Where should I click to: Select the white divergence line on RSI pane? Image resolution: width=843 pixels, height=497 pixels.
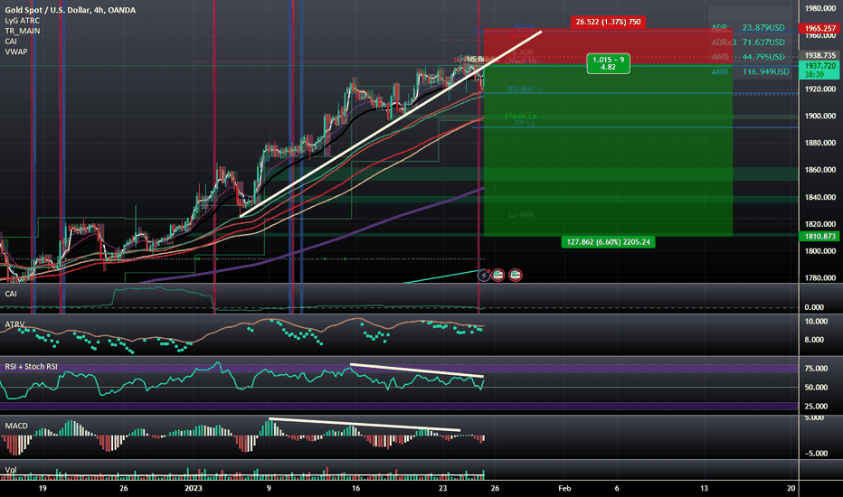click(x=417, y=370)
